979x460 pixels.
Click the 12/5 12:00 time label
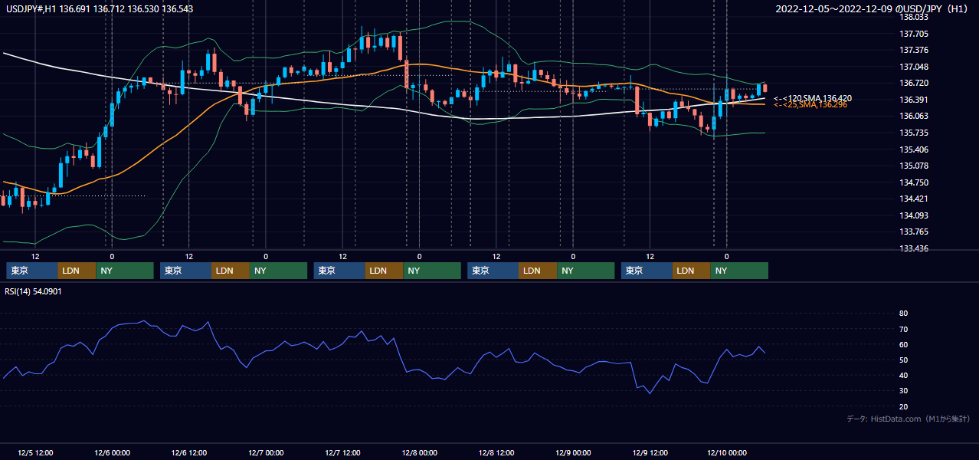pyautogui.click(x=35, y=453)
